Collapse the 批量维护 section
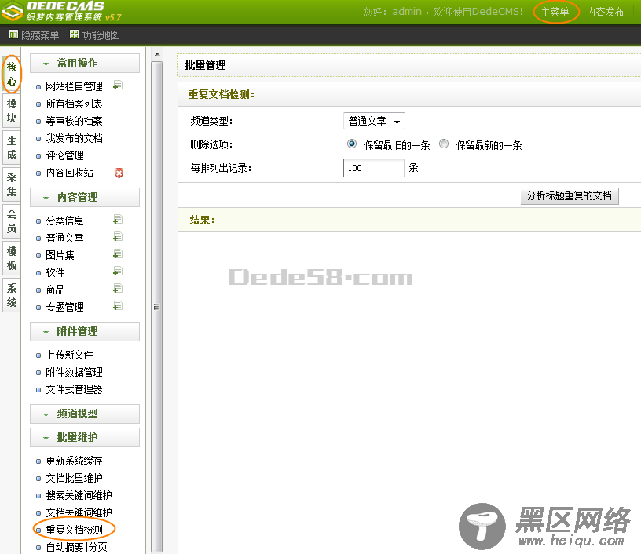The height and width of the screenshot is (554, 641). [x=85, y=438]
